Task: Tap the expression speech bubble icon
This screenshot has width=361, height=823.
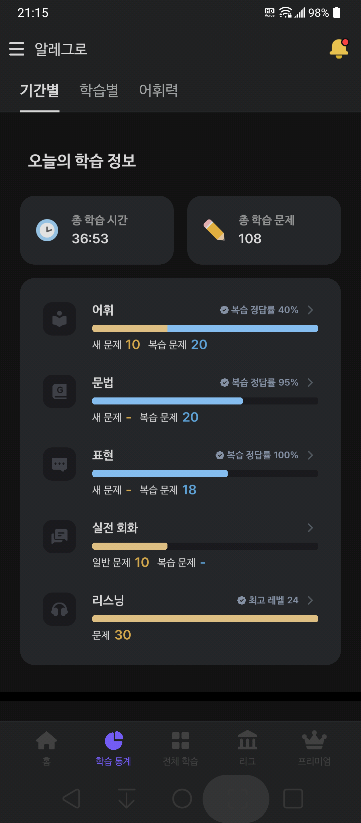Action: pos(59,464)
